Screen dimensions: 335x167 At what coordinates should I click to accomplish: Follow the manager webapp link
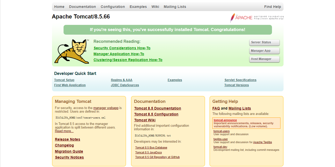[106, 108]
